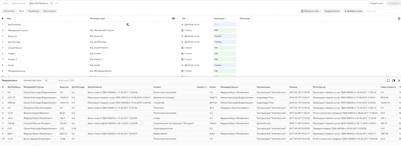Switch to the Поля tab
Screen dimensions: 401x146
click(x=21, y=11)
